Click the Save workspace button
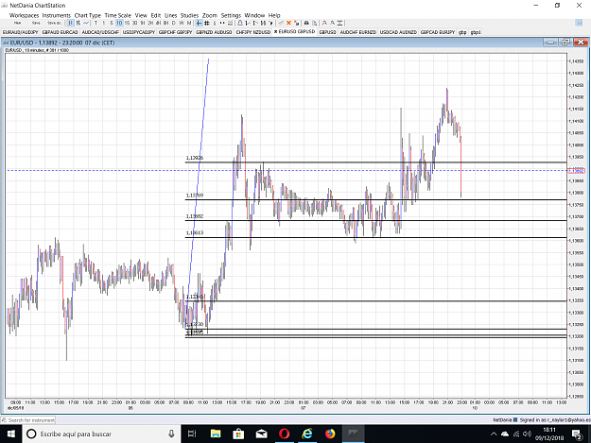This screenshot has width=591, height=443. (36, 23)
